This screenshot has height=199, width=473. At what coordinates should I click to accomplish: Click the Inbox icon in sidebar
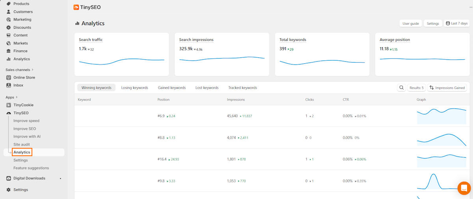point(9,85)
